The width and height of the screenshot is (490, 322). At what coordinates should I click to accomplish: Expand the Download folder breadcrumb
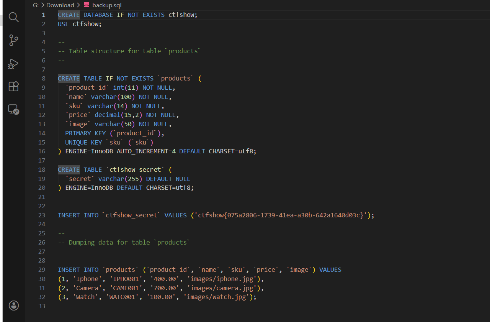pos(60,5)
